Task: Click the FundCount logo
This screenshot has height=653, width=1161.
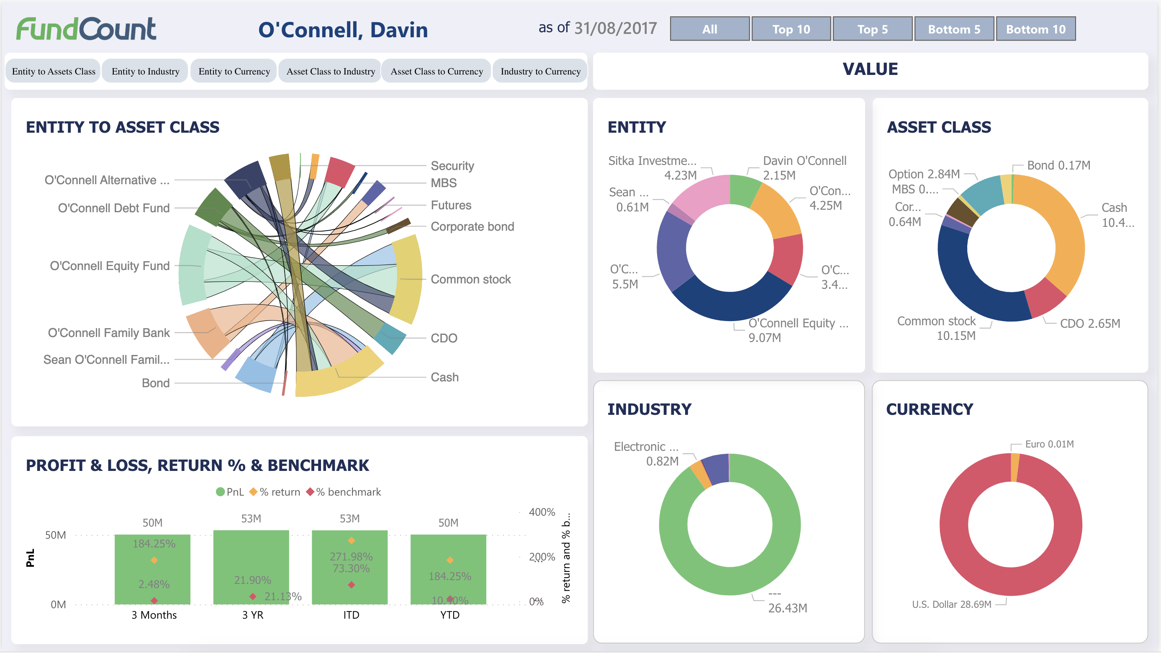Action: (x=86, y=29)
